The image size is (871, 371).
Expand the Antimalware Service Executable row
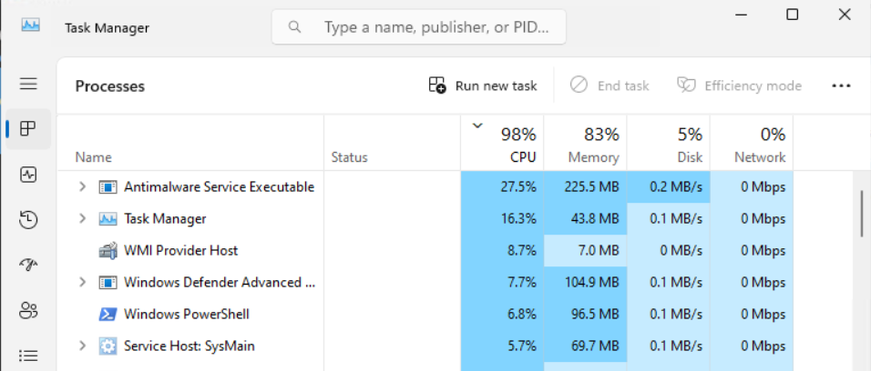coord(82,187)
